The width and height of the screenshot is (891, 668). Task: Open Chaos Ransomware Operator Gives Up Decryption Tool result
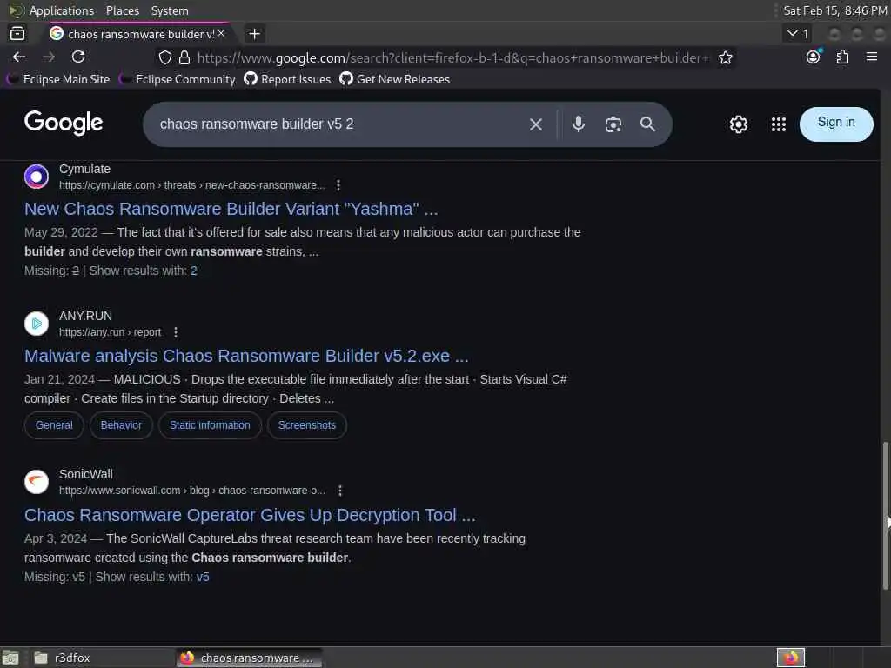[250, 515]
